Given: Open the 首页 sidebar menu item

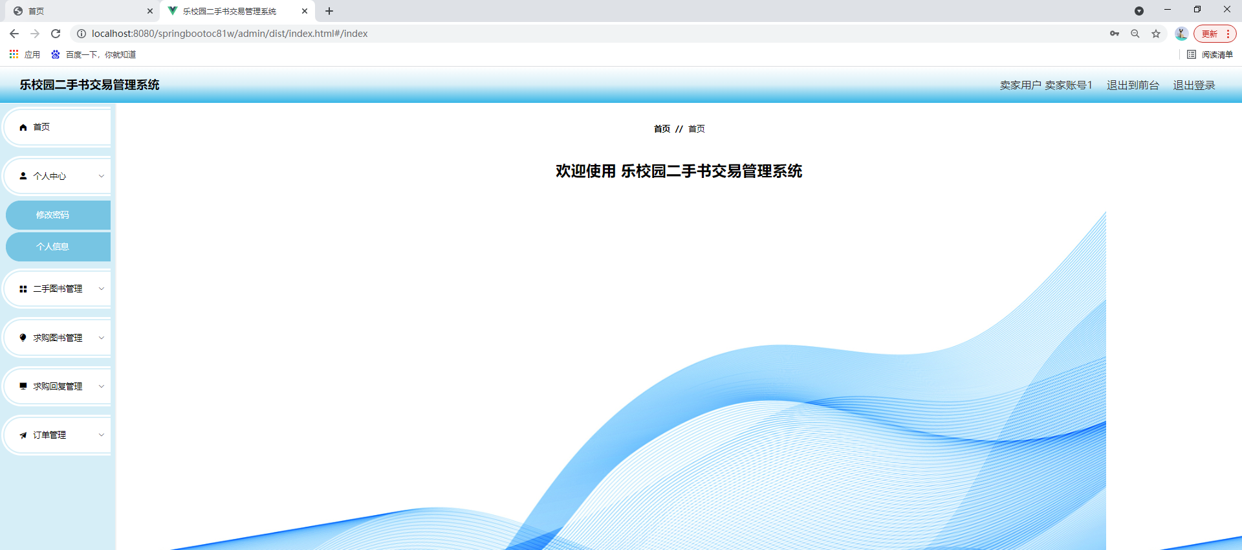Looking at the screenshot, I should (58, 127).
